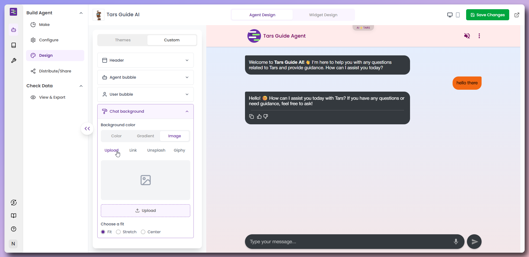Viewport: 529px width, 257px height.
Task: Open the wrench tools sidebar icon
Action: click(13, 60)
